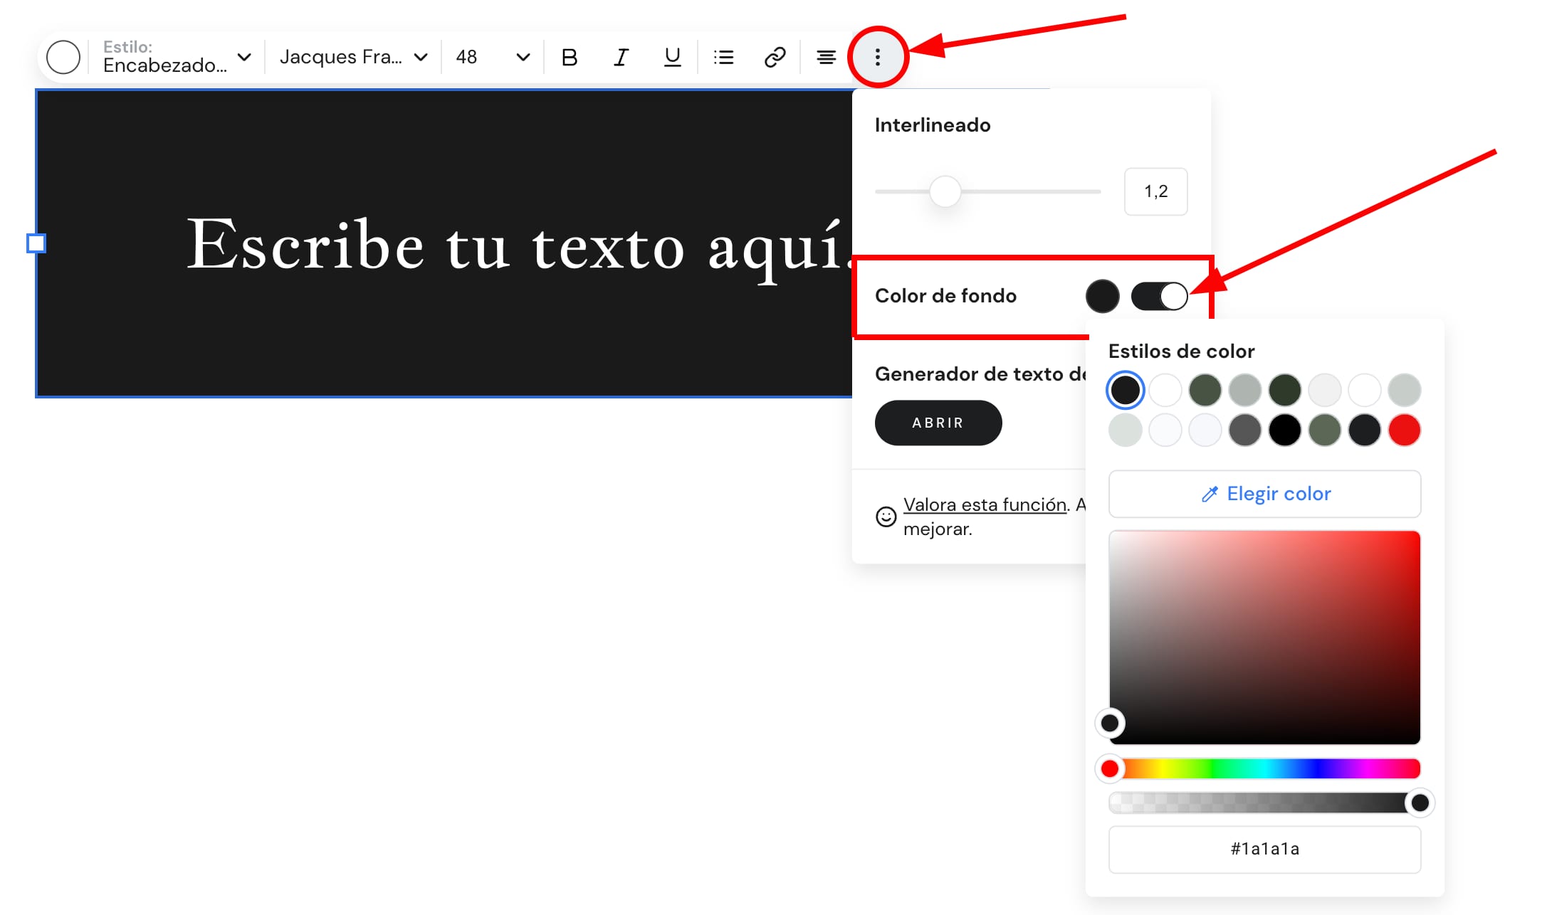Screen dimensions: 1542x915
Task: Open text alignment options
Action: pos(826,57)
